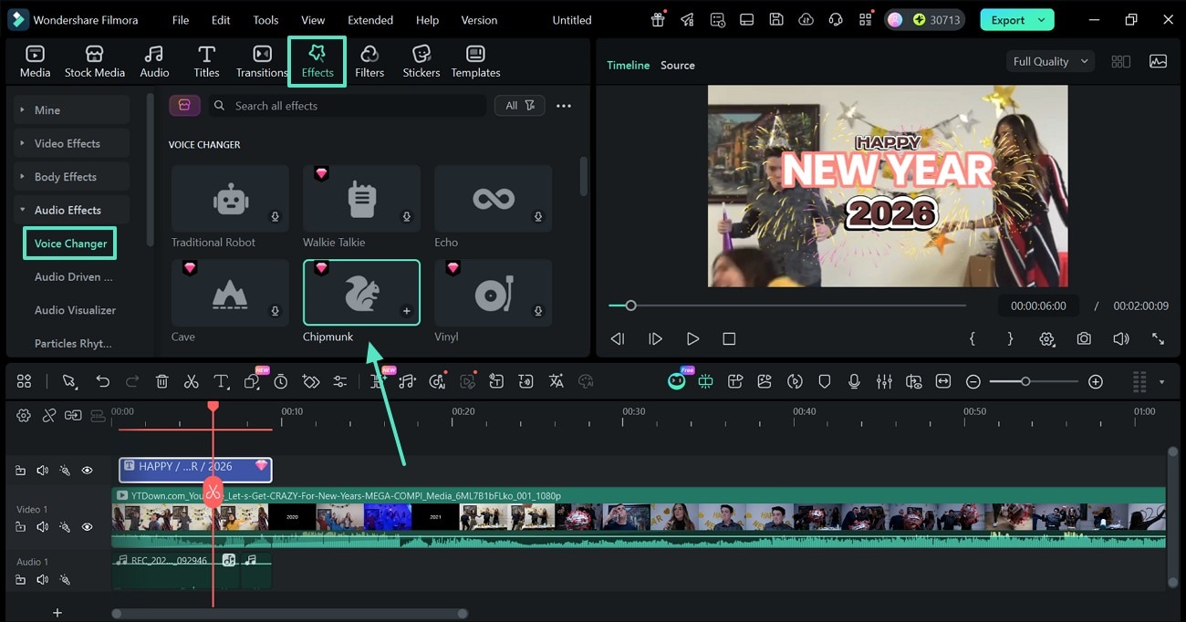Mute the Audio 1 track

click(x=42, y=580)
